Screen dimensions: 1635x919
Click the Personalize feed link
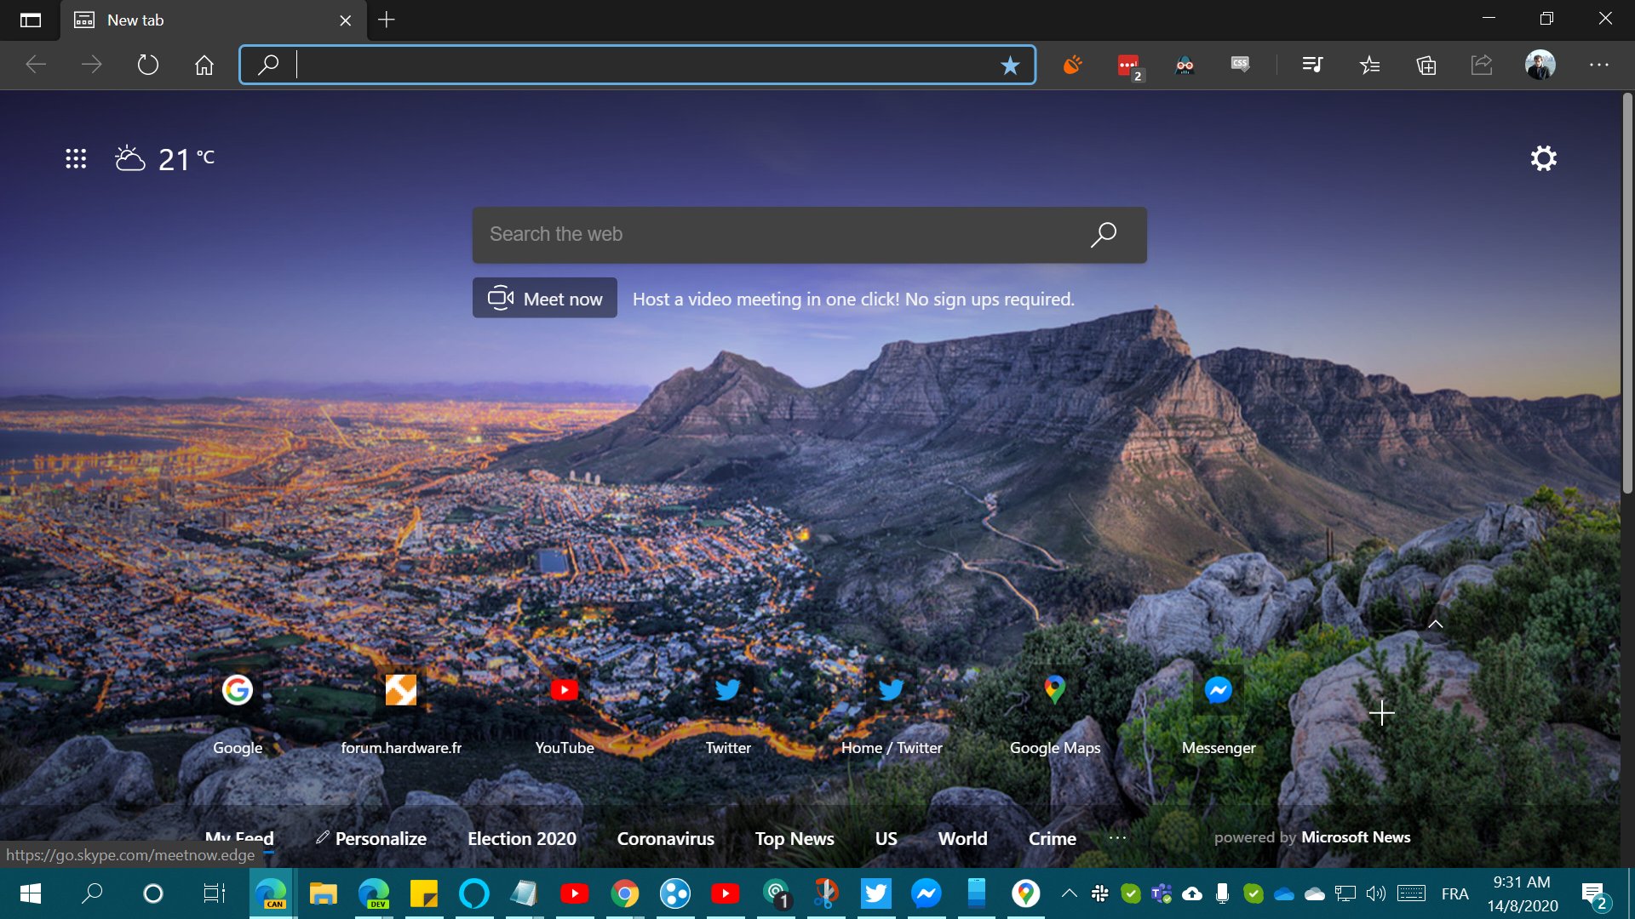coord(371,838)
